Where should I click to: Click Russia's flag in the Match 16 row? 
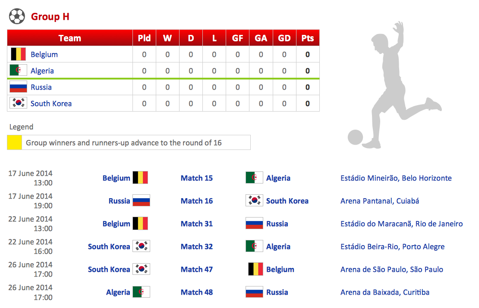click(141, 201)
